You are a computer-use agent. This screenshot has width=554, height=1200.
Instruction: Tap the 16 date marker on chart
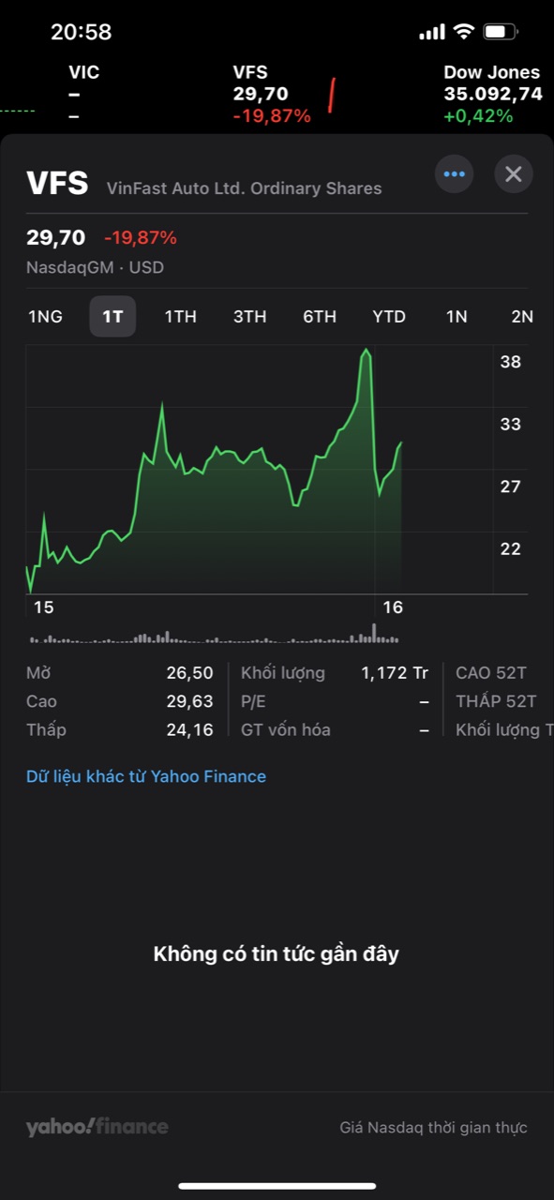coord(393,607)
